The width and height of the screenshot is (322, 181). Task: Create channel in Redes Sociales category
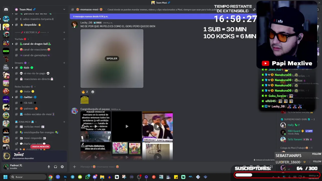pos(64,87)
